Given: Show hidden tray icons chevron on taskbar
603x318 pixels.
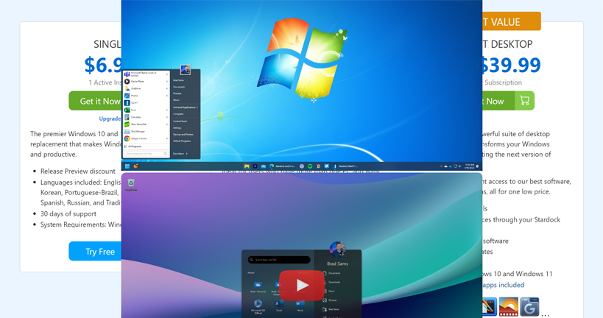Looking at the screenshot, I should (441, 166).
